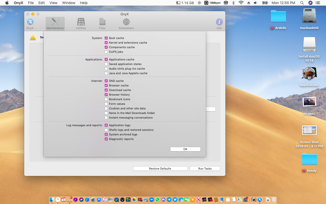326x204 pixels.
Task: Check the Form values option
Action: 106,104
